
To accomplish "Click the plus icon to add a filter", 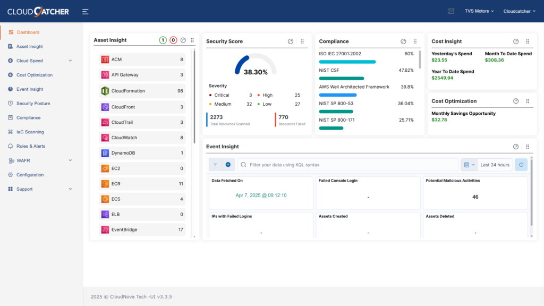I will click(227, 165).
